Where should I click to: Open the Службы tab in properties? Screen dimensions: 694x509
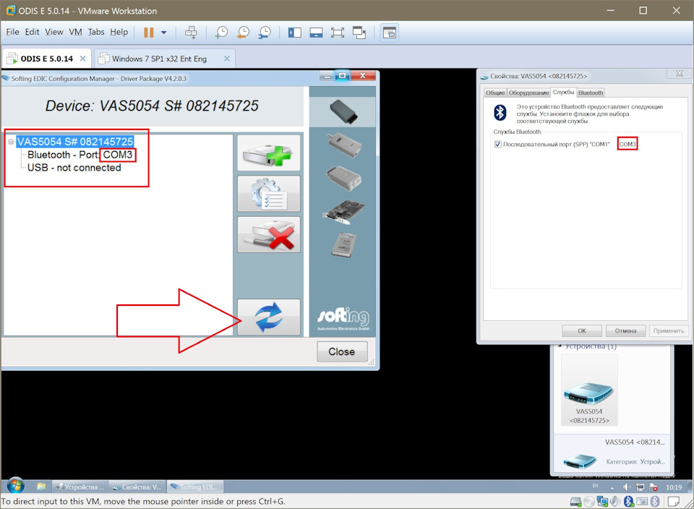tap(563, 92)
